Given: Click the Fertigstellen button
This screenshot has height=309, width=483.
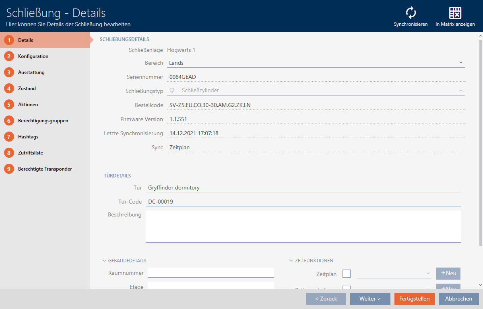Looking at the screenshot, I should [x=415, y=299].
